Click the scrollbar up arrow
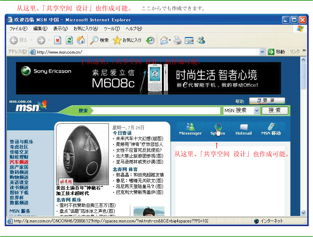The height and width of the screenshot is (237, 313). tap(304, 60)
